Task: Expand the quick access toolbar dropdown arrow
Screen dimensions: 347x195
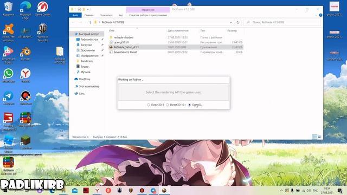Action: (x=88, y=10)
